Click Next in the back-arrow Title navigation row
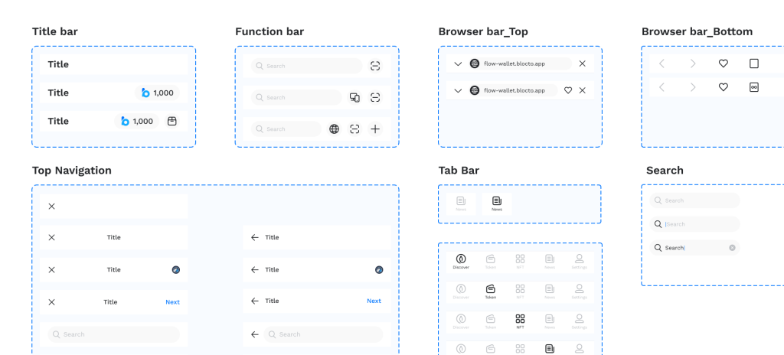 374,301
